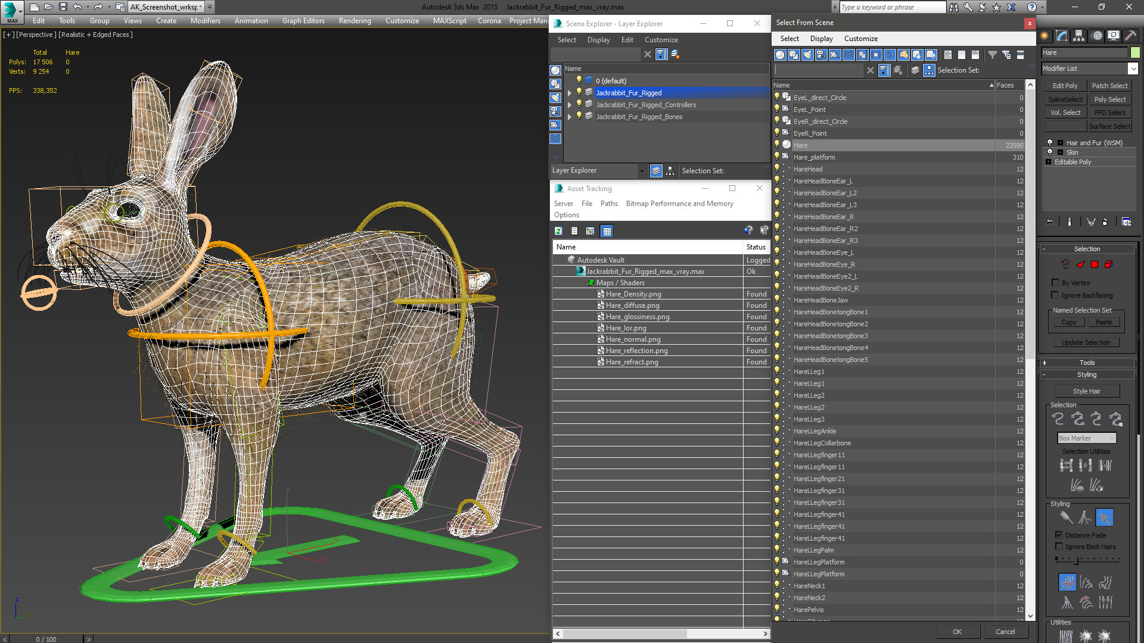1144x643 pixels.
Task: Expand Jackrabbit_Fur_Rigged_Controllers layer
Action: click(570, 105)
